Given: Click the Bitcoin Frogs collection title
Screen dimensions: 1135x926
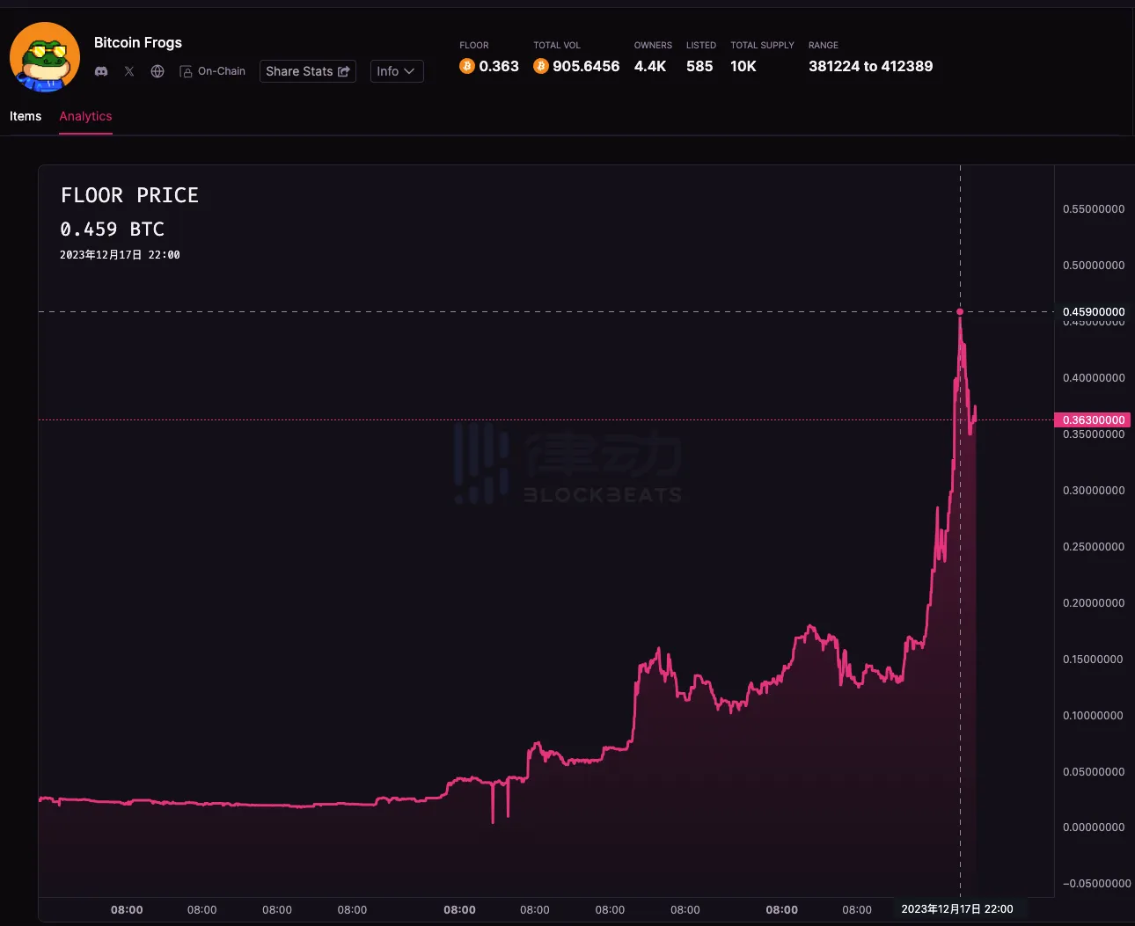Looking at the screenshot, I should pyautogui.click(x=138, y=42).
